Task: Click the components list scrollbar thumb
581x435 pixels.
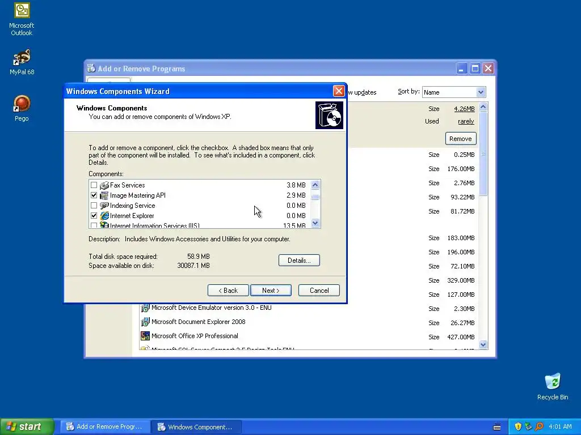Action: click(315, 197)
